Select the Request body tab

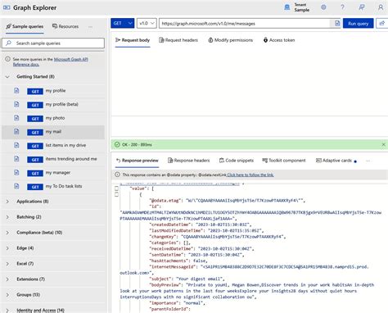(x=133, y=40)
